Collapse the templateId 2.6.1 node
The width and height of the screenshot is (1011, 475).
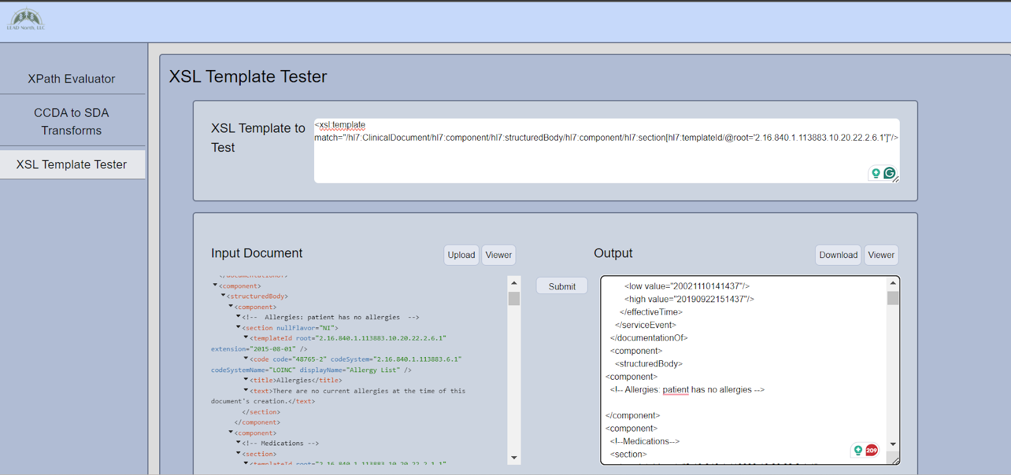pyautogui.click(x=246, y=337)
